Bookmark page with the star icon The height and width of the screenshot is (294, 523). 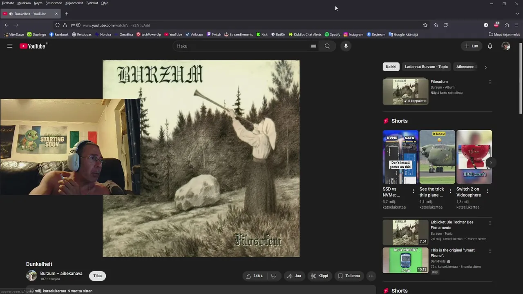tap(425, 25)
